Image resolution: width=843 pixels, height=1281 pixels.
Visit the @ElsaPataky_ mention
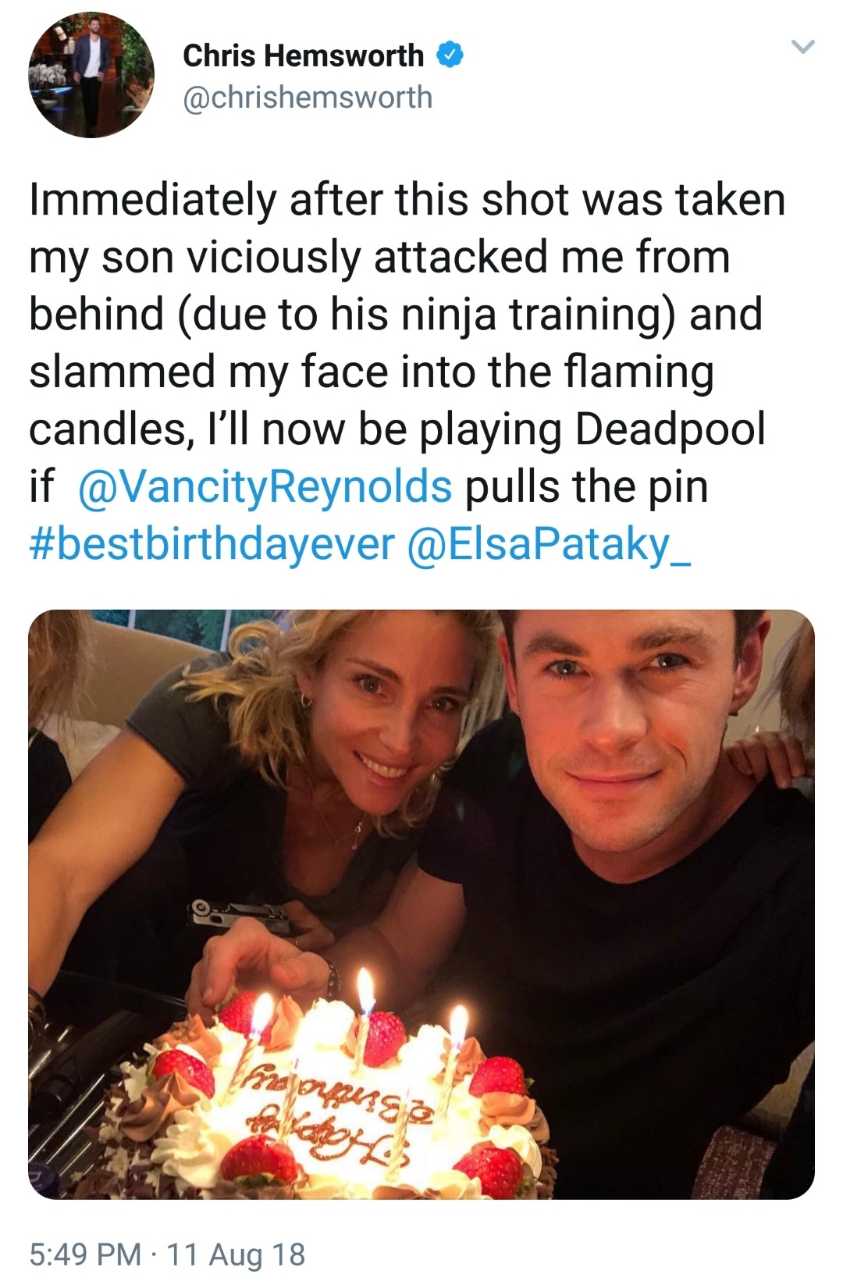tap(549, 544)
